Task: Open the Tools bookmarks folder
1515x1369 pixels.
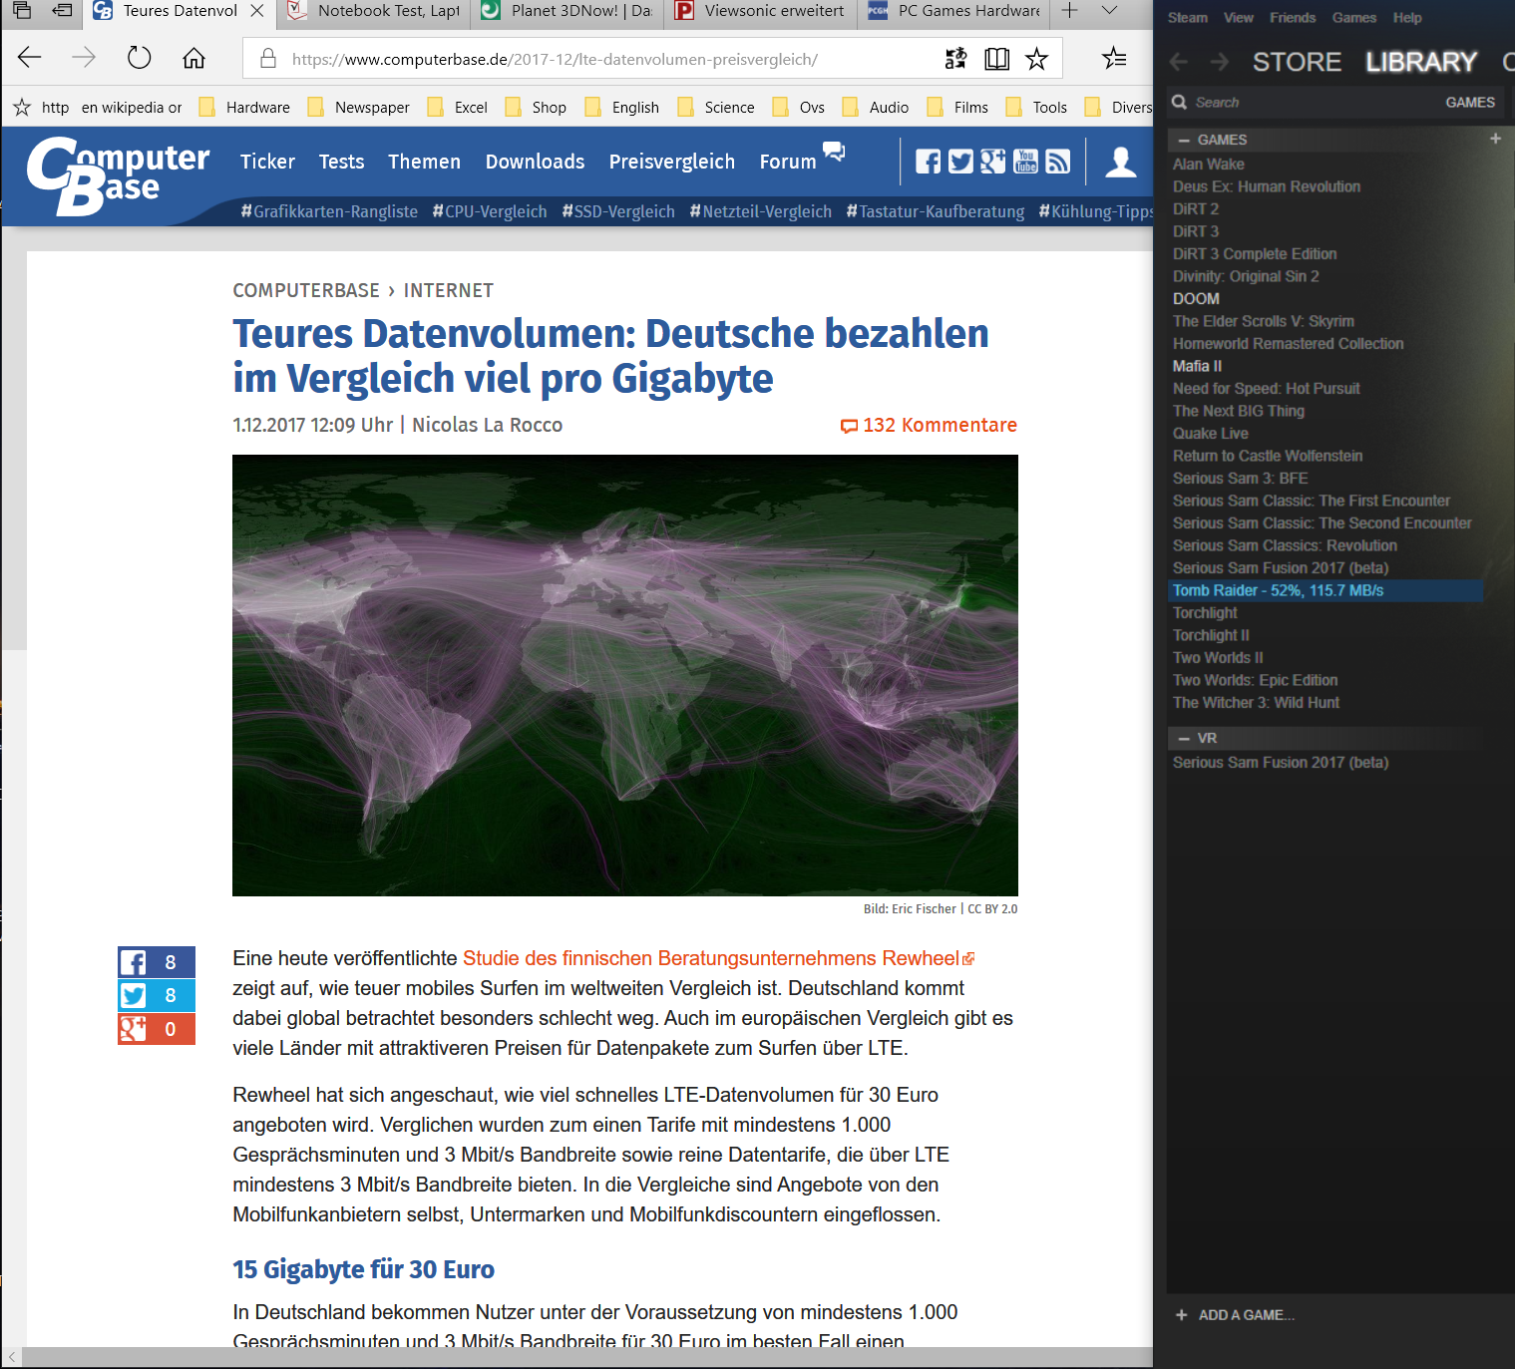Action: point(1036,107)
